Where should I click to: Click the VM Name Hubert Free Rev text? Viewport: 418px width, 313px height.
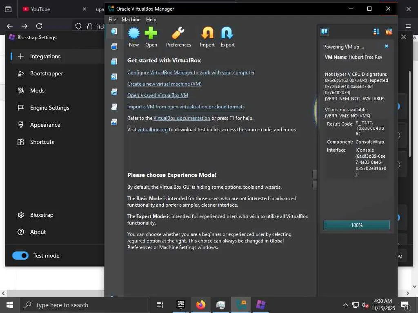coord(353,57)
